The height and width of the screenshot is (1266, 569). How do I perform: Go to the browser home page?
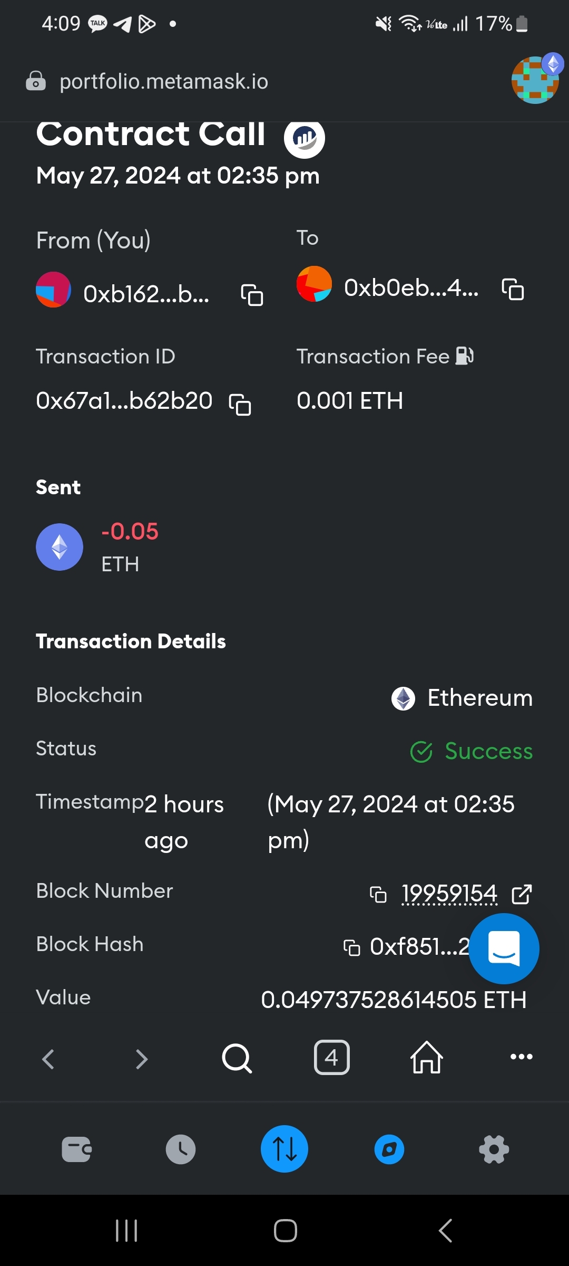(427, 1058)
